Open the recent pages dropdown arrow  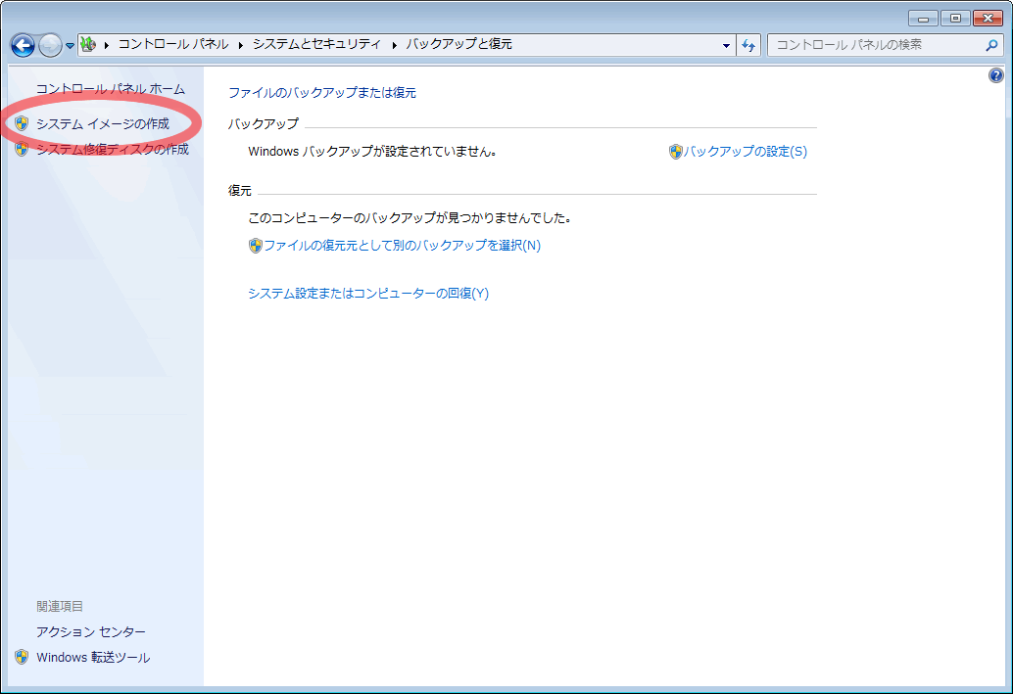70,46
